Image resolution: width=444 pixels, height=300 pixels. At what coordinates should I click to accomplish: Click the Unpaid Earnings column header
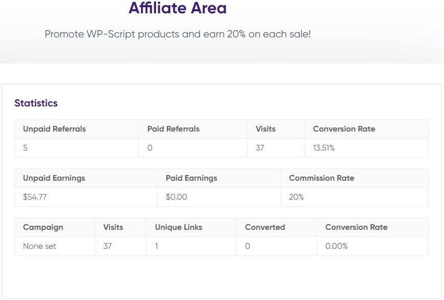click(54, 178)
